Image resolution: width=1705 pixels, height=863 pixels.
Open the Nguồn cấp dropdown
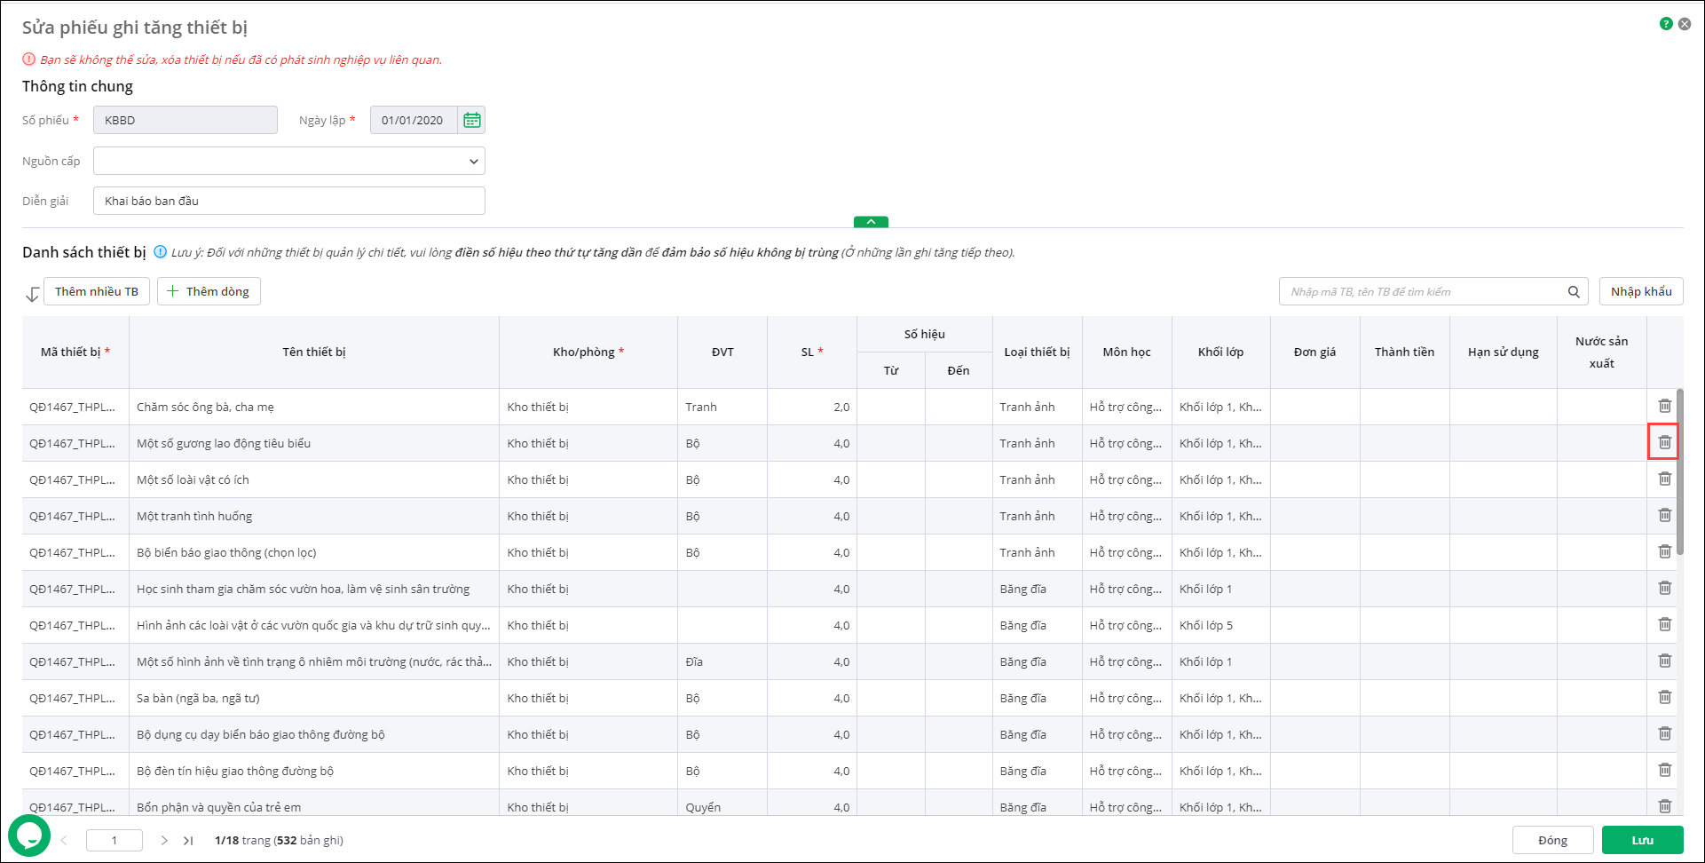tap(289, 161)
